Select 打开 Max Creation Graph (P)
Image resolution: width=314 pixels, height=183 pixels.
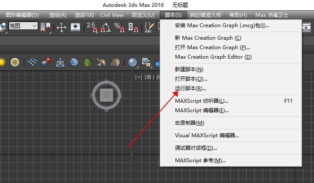point(231,47)
